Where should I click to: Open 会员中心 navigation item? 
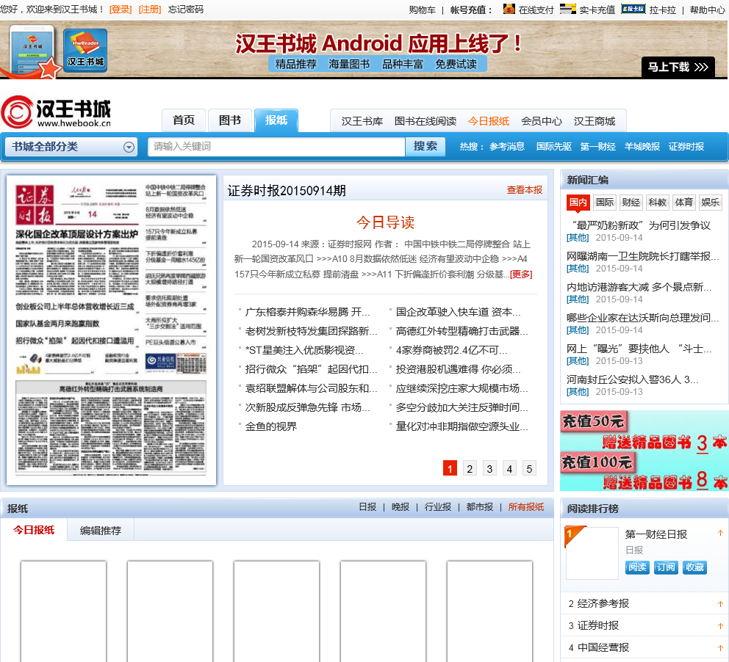click(x=542, y=121)
